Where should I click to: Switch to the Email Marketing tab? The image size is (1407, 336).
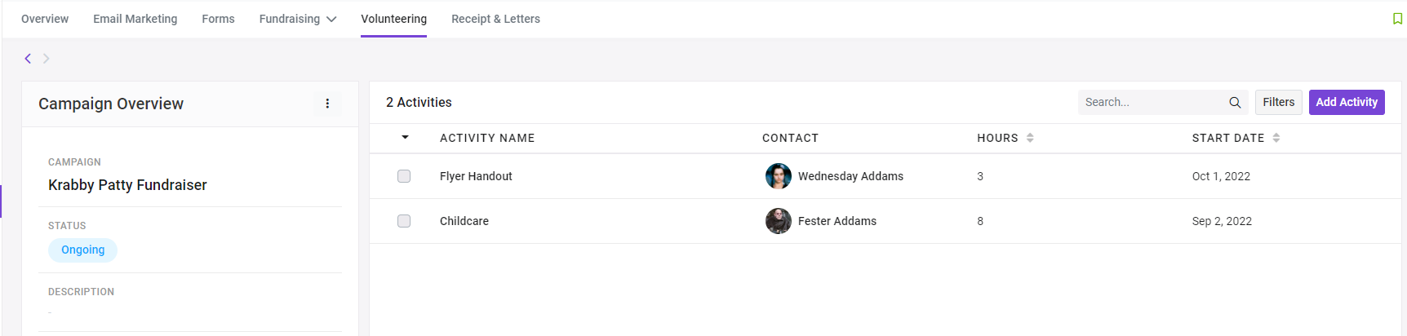pyautogui.click(x=135, y=19)
